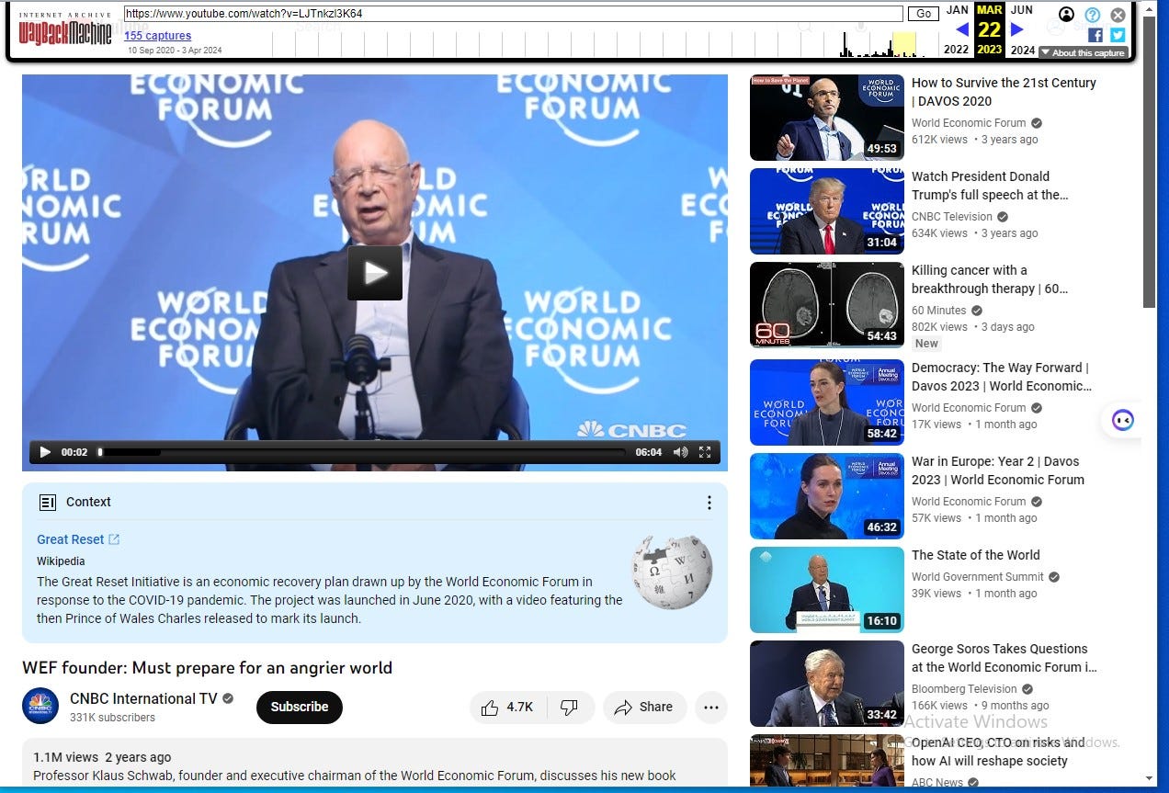Click the small play icon in player bar
The width and height of the screenshot is (1169, 793).
(x=45, y=452)
